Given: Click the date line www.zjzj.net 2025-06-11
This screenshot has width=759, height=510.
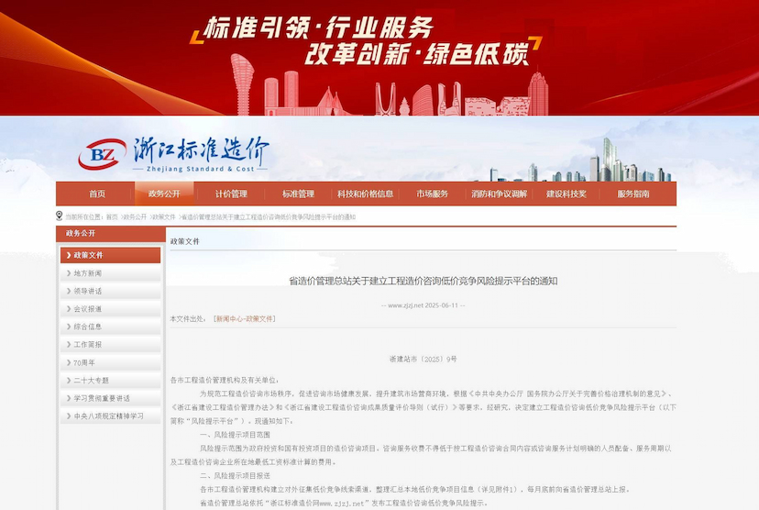Looking at the screenshot, I should point(423,305).
